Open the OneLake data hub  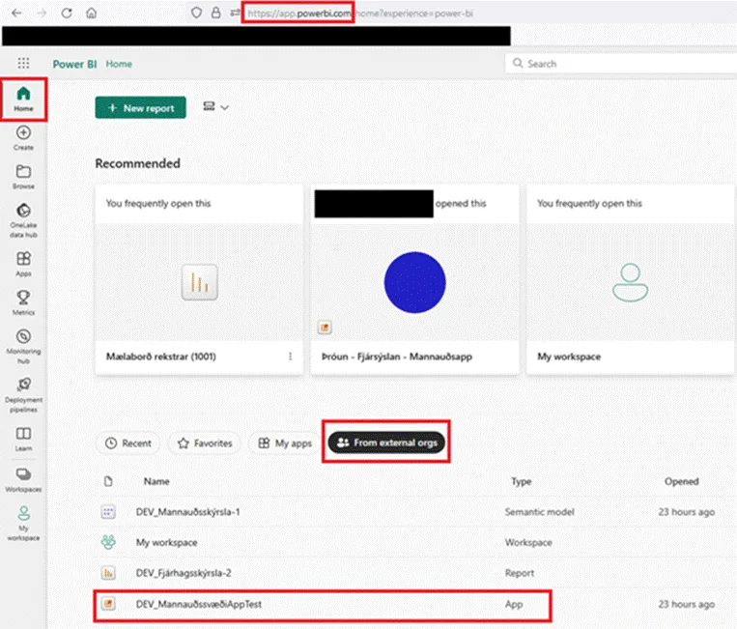pyautogui.click(x=23, y=220)
